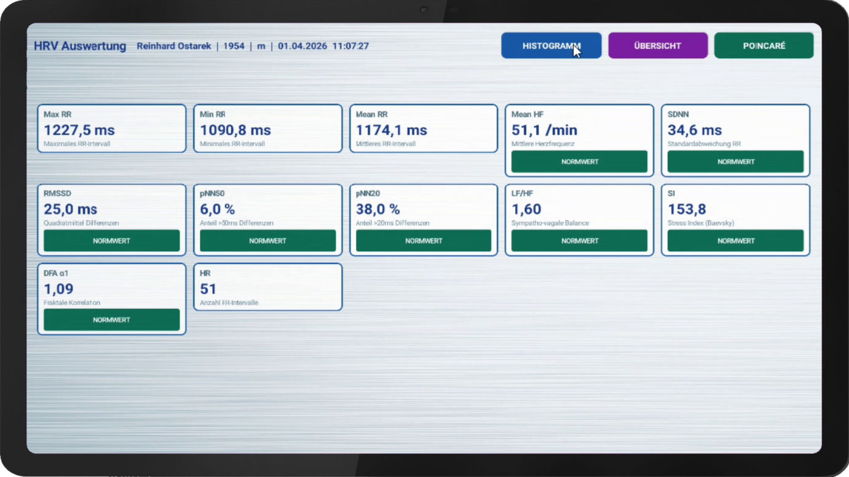Show the pNN20 NORMWERT reference
Image resolution: width=849 pixels, height=477 pixels.
point(423,241)
